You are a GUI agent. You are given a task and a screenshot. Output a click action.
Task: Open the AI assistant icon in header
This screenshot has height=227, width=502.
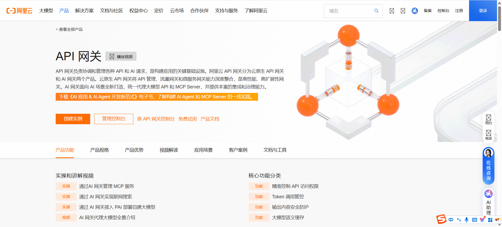(x=415, y=11)
